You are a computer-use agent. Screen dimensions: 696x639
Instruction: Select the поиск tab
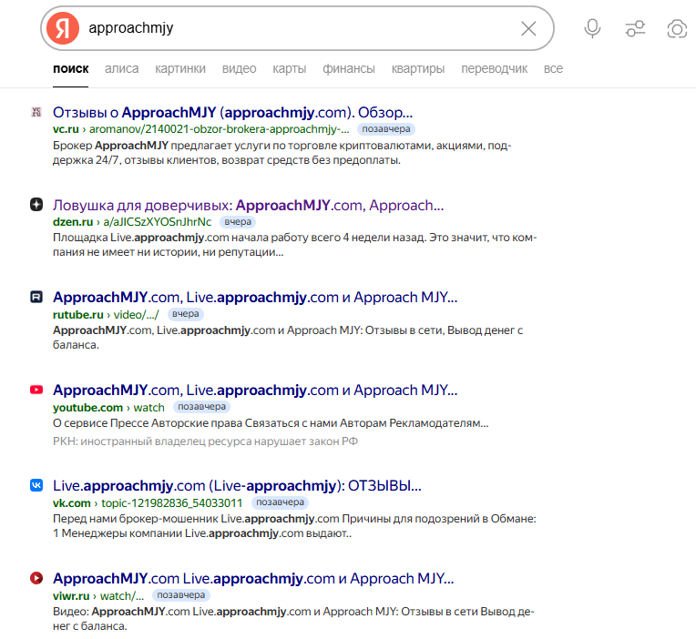point(70,69)
